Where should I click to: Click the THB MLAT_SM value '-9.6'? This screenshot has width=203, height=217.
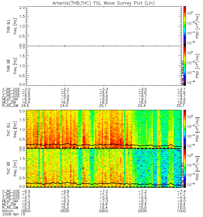[x=181, y=99]
